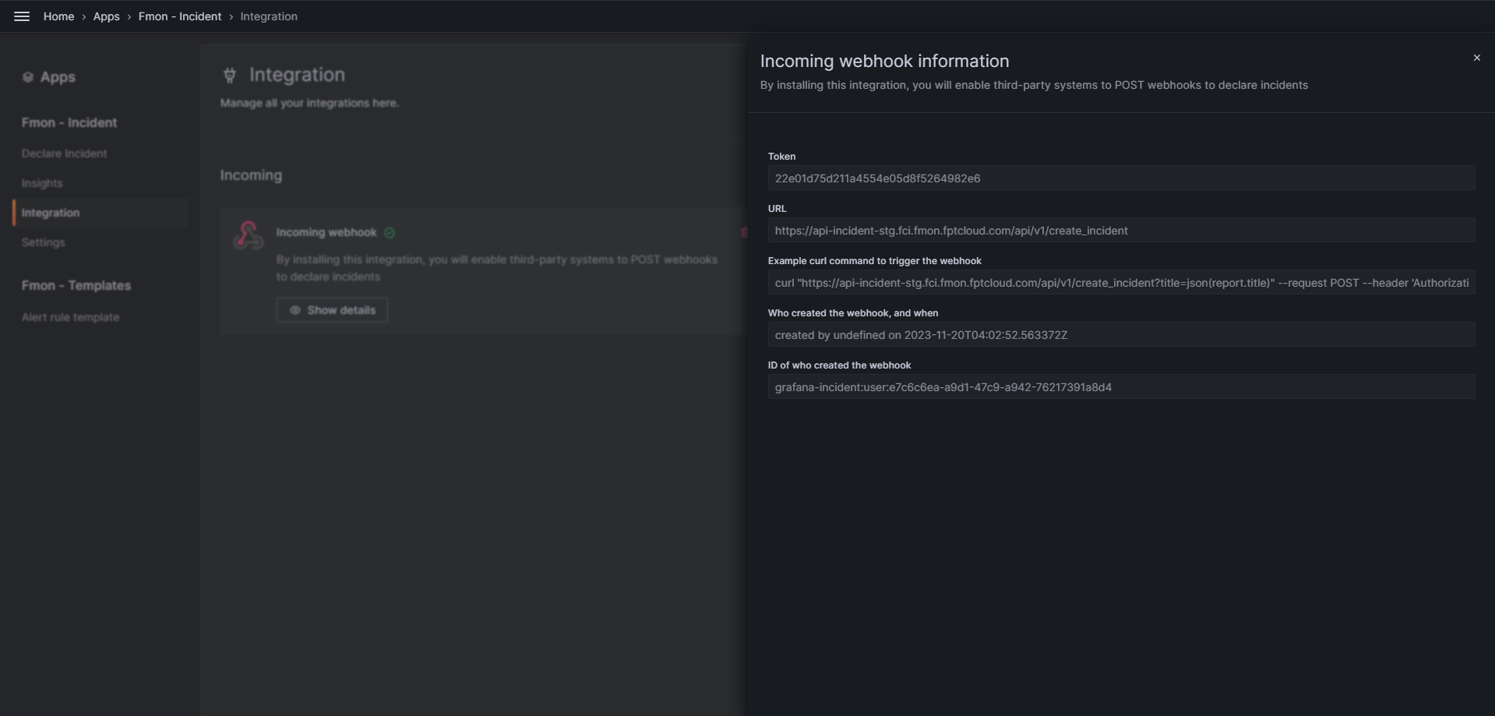Close the Incoming webhook information drawer

1476,58
